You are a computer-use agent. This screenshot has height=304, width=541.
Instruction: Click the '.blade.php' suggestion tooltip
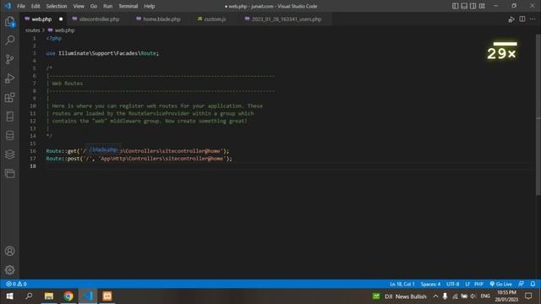(x=103, y=149)
